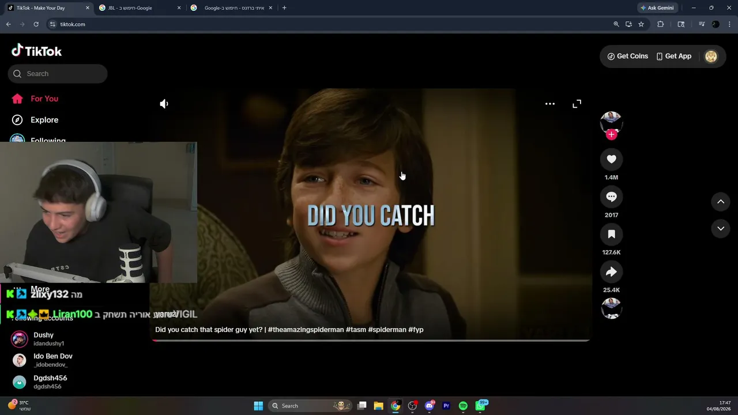This screenshot has width=738, height=415.
Task: Enter fullscreen mode on the video
Action: click(x=577, y=104)
